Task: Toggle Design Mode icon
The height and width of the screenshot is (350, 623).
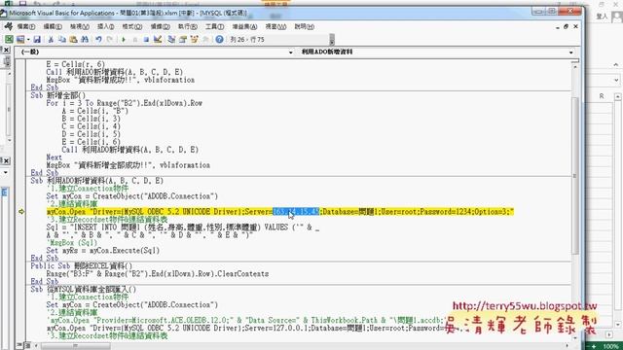Action: [158, 39]
